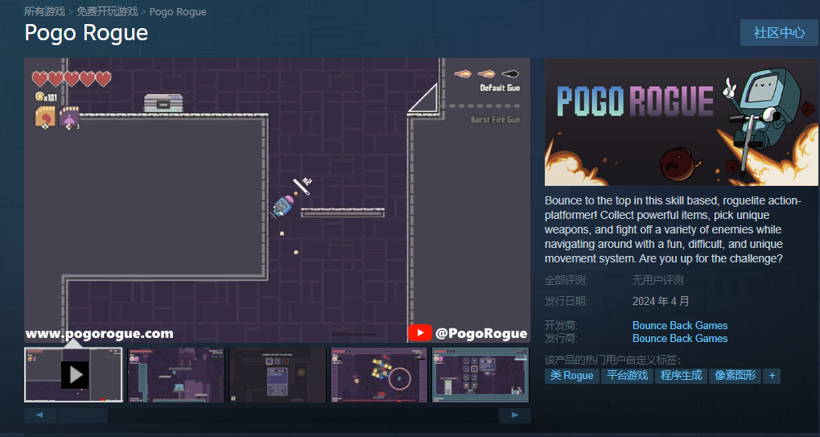Click the 2024 年 4 月 release date text
Image resolution: width=820 pixels, height=437 pixels.
click(661, 301)
